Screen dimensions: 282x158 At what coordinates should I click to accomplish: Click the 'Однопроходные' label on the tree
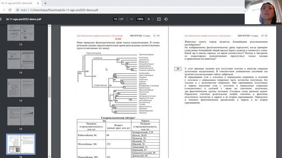93,53
